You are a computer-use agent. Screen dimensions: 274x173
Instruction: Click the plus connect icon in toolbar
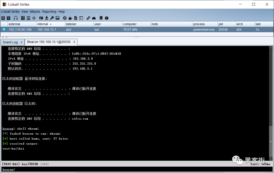click(x=3, y=18)
